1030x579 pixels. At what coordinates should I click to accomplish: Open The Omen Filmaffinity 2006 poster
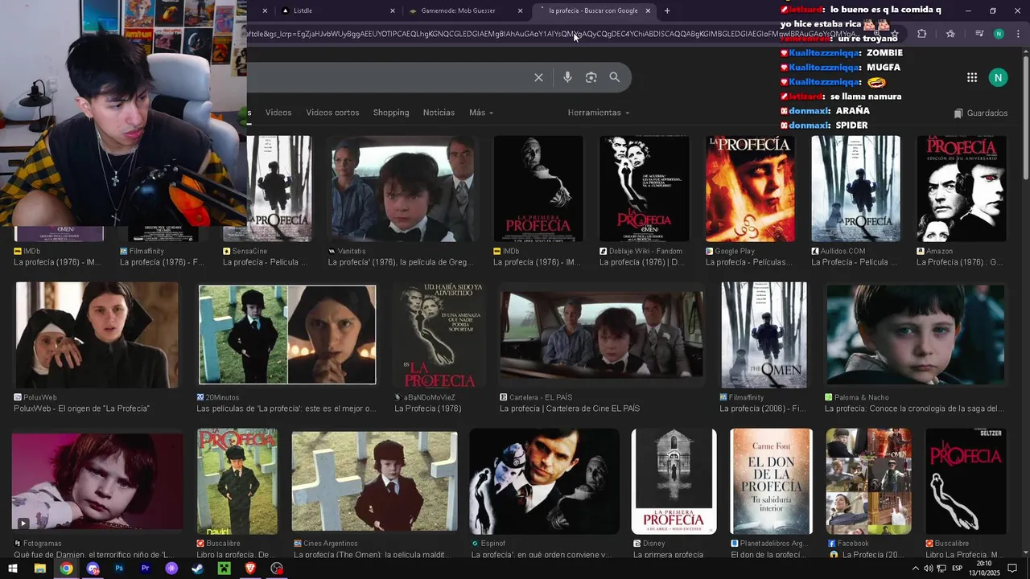point(764,335)
